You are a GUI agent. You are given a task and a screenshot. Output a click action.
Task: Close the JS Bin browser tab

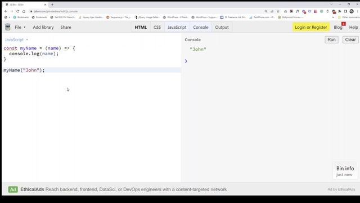click(x=45, y=5)
